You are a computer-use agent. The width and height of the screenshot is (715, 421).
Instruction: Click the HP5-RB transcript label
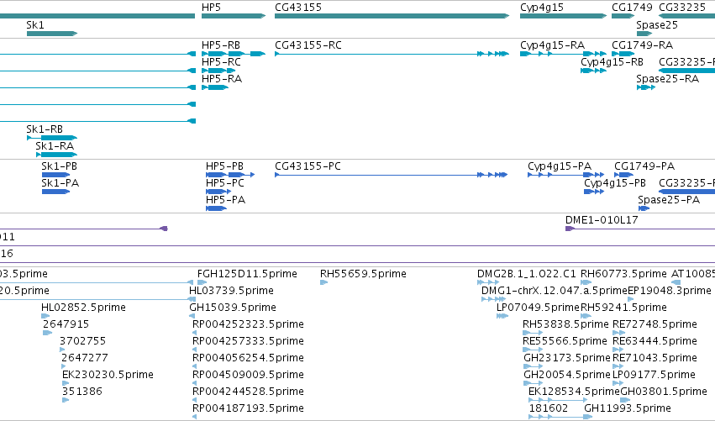(221, 45)
